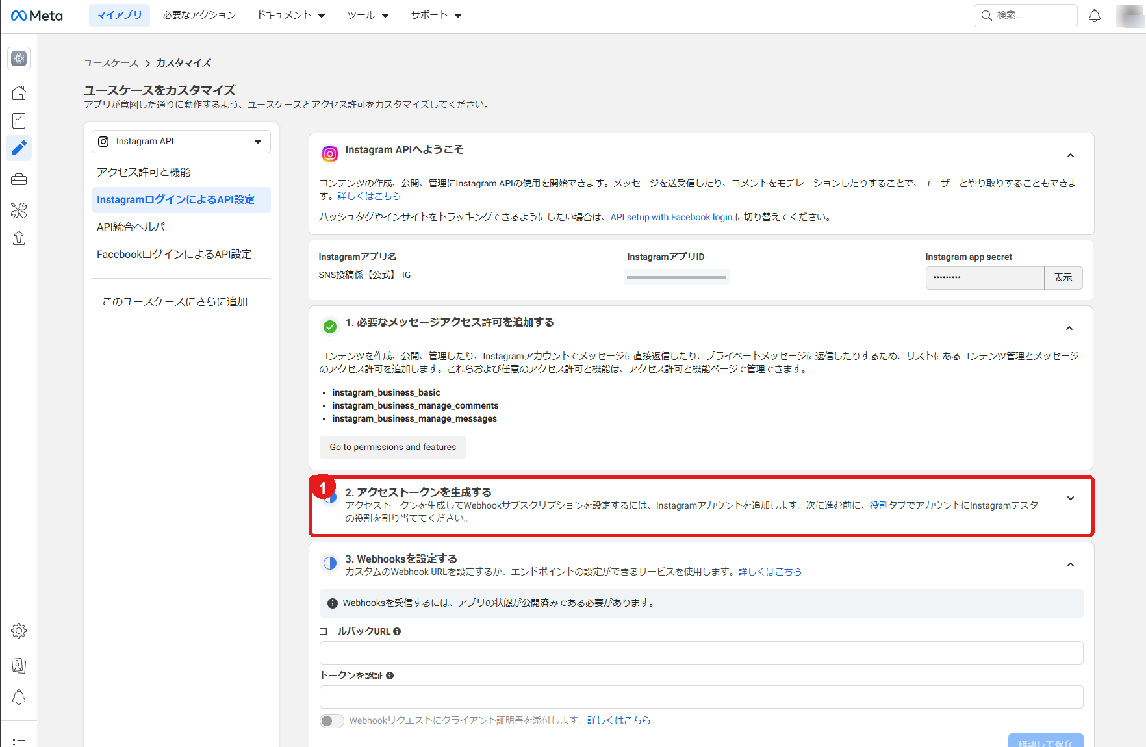Open the briefcase icon in sidebar

click(19, 179)
